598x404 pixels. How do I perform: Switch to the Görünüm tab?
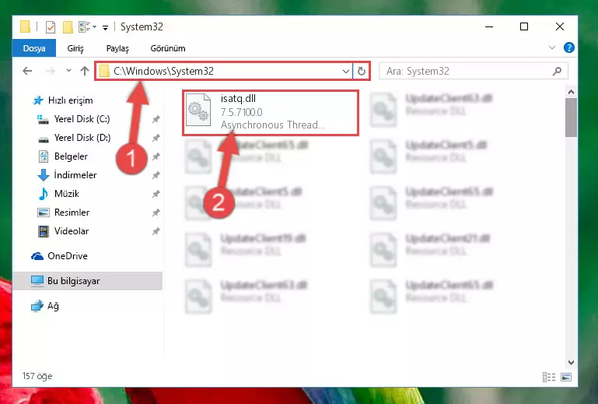168,48
